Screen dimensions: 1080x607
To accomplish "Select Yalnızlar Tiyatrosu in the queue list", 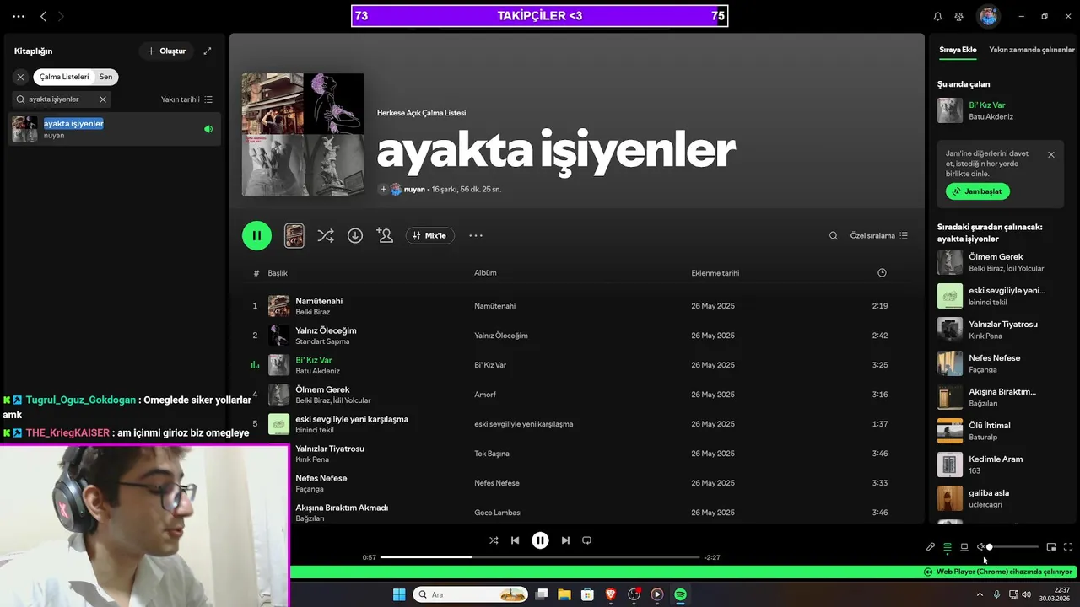I will click(x=998, y=330).
